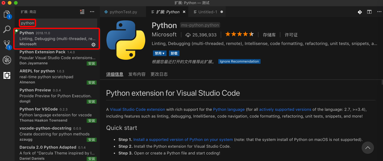
Task: Click the gear icon on Python extension
Action: tap(93, 45)
